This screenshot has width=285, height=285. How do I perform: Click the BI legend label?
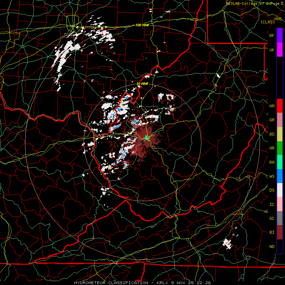[x=272, y=232]
